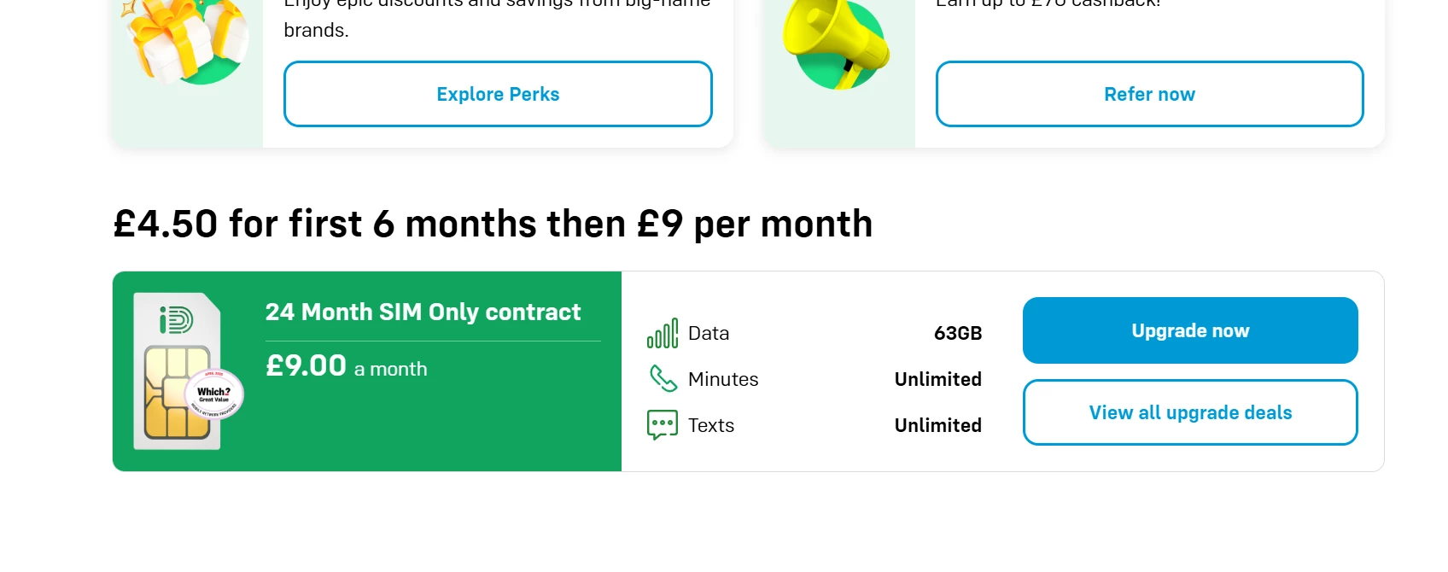Click the £9.00 a month price
Image resolution: width=1448 pixels, height=572 pixels.
tap(346, 366)
